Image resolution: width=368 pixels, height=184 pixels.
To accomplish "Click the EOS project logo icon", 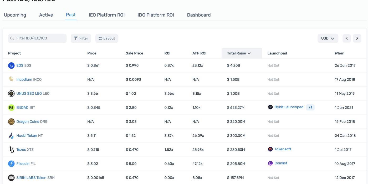I will pos(11,65).
